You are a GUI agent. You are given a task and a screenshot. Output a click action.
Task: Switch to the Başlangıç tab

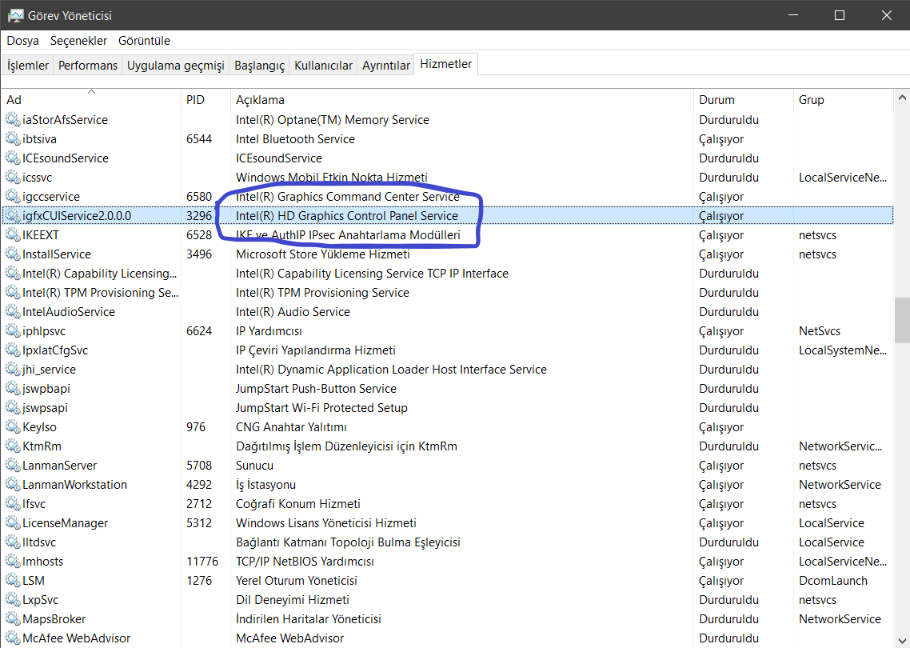(x=259, y=66)
